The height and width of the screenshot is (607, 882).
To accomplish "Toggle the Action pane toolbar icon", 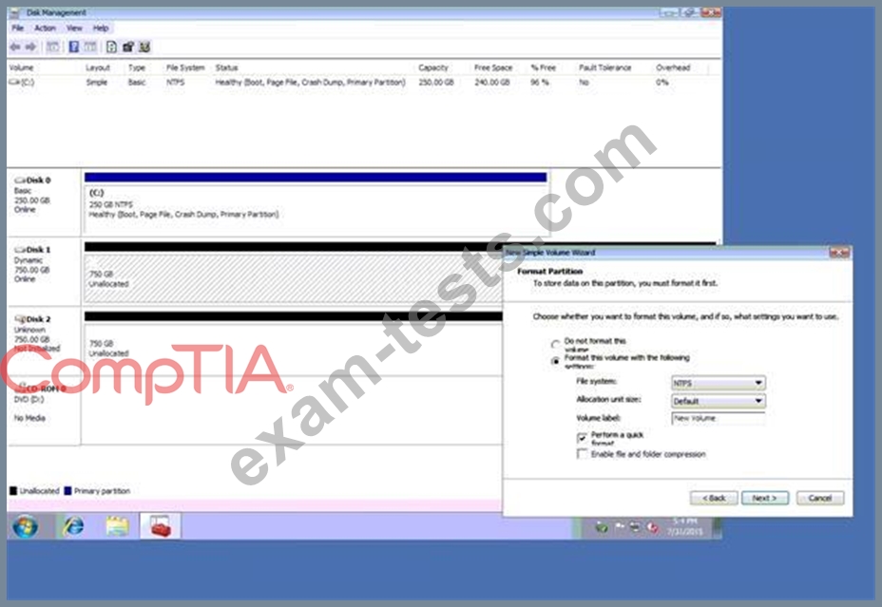I will pos(90,47).
